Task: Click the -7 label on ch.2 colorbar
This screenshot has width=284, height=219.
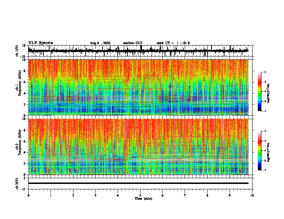Action: pyautogui.click(x=264, y=170)
